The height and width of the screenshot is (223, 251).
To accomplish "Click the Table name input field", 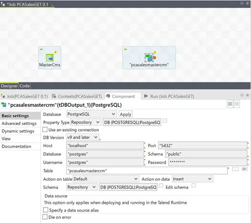I will pos(147,171).
